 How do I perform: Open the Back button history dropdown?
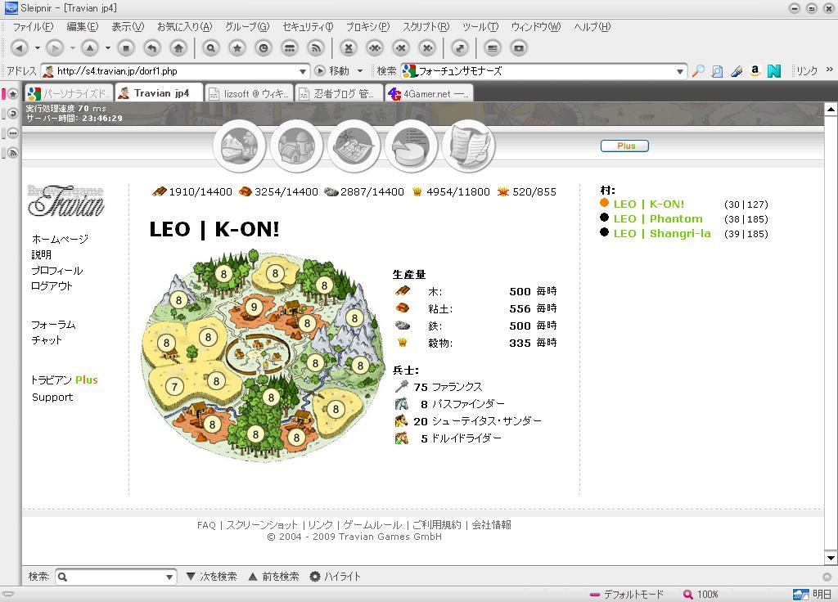[37, 48]
